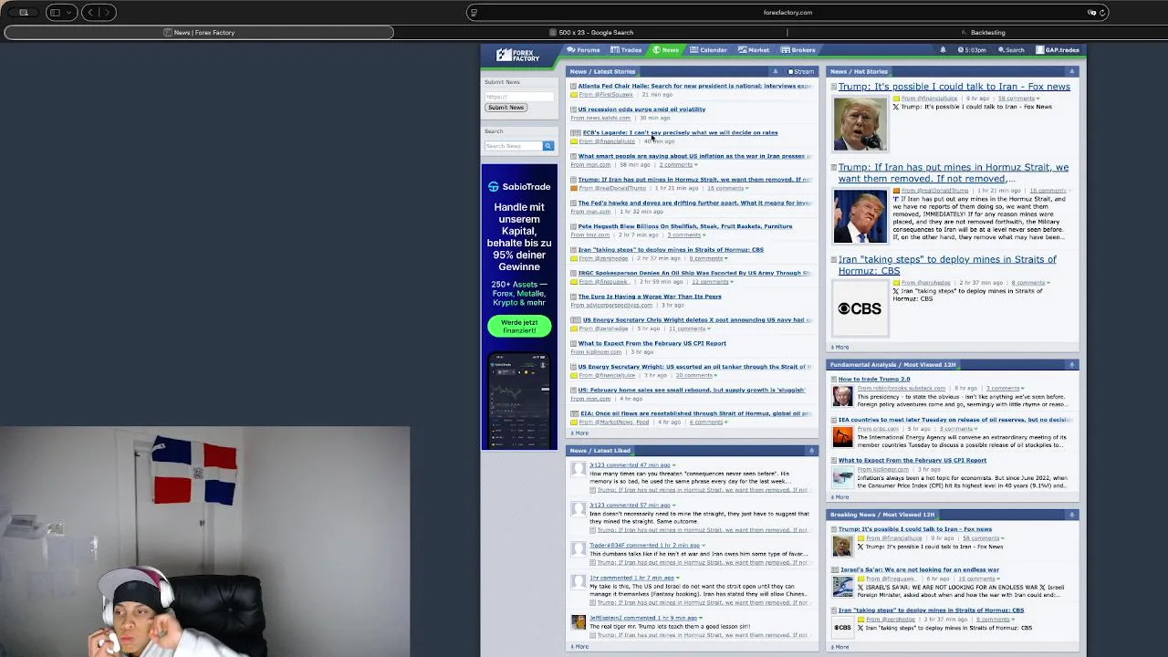Viewport: 1168px width, 657px height.
Task: Toggle the Stream option in Latest Stories
Action: click(x=801, y=71)
